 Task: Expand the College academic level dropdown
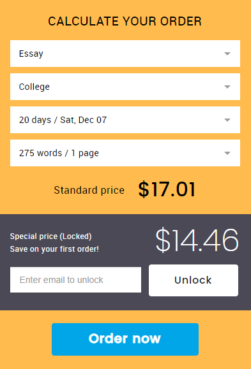pos(125,87)
